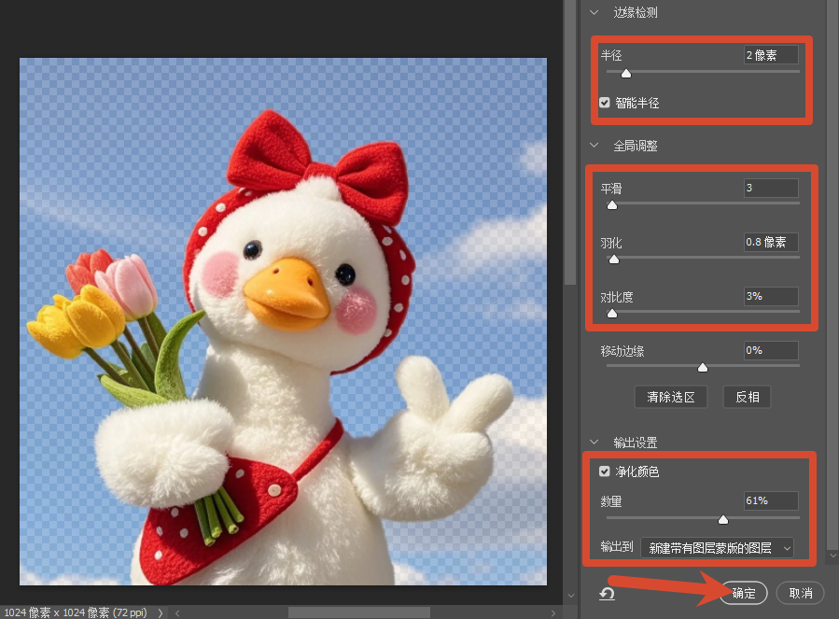Viewport: 839px width, 619px height.
Task: Toggle the 智能半径 checkbox
Action: (x=605, y=103)
